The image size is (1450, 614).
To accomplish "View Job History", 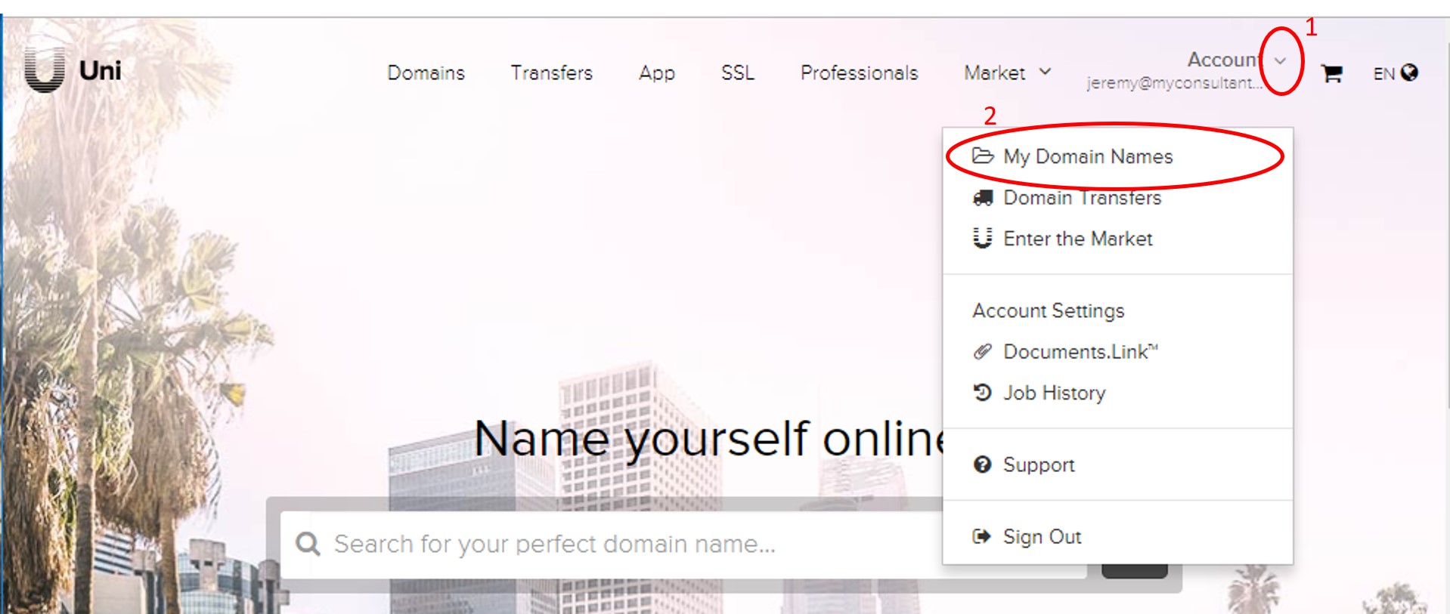I will (x=1054, y=393).
